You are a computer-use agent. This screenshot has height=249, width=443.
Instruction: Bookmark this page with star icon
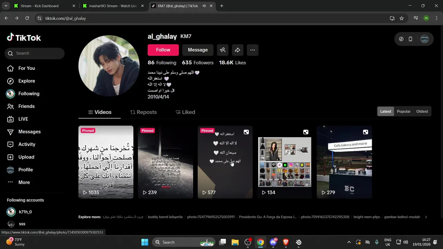[401, 18]
